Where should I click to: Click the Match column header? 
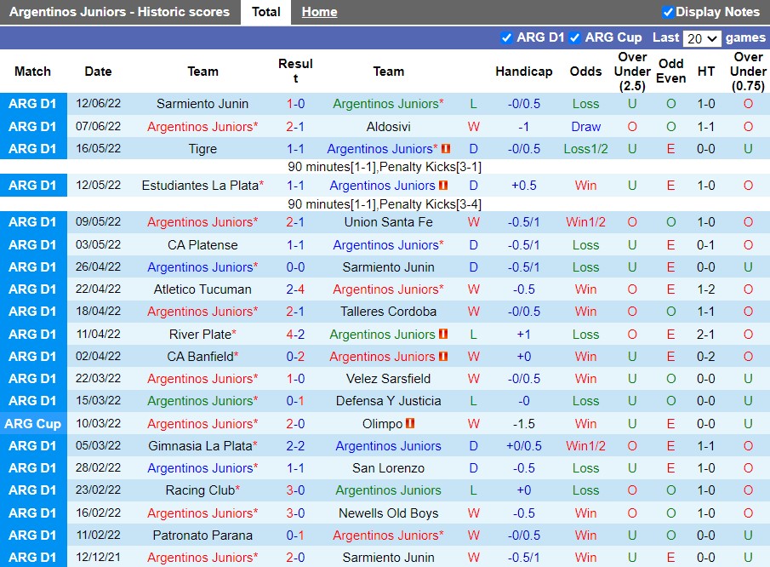point(32,72)
